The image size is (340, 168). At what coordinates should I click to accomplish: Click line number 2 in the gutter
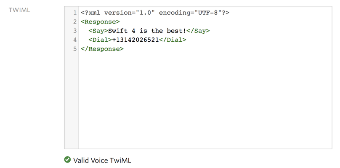click(75, 22)
